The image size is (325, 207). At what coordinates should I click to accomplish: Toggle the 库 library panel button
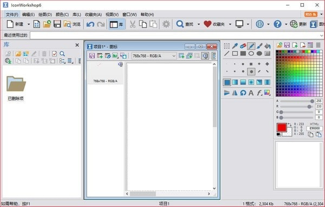pyautogui.click(x=116, y=24)
